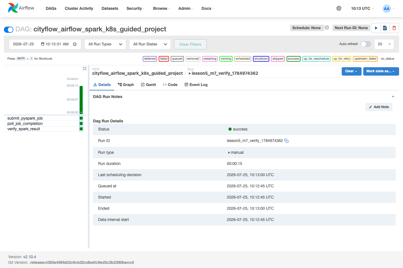Click restarting state legend badge
The width and height of the screenshot is (403, 268).
click(x=210, y=59)
